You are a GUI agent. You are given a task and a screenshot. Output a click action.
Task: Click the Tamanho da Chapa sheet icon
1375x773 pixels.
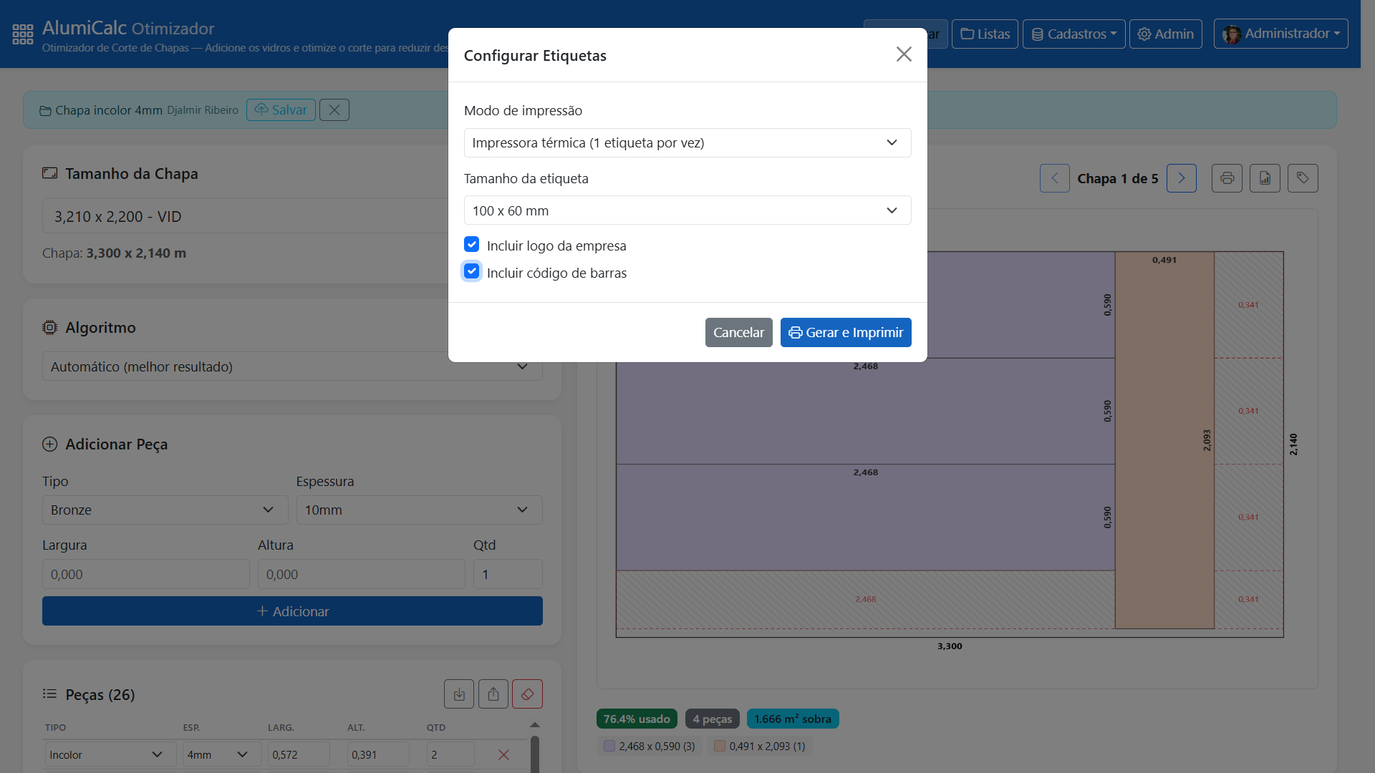[x=49, y=173]
